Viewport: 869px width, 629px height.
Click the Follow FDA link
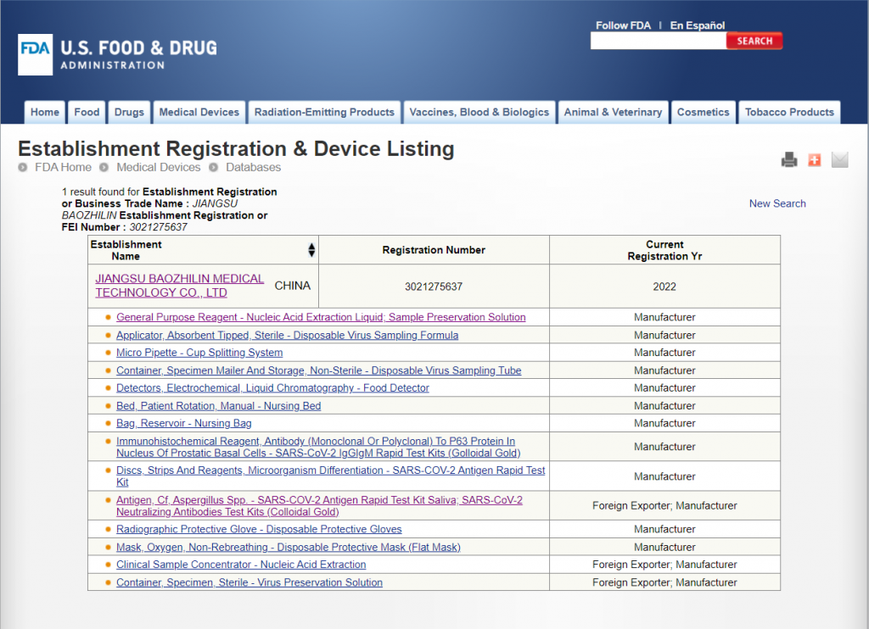[x=623, y=25]
